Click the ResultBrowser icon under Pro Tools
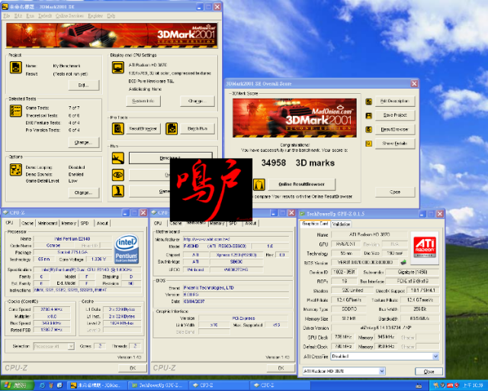 pos(118,129)
